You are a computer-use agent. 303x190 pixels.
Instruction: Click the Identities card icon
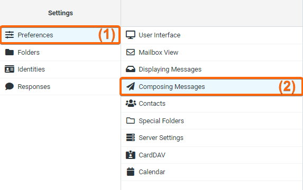tap(10, 69)
